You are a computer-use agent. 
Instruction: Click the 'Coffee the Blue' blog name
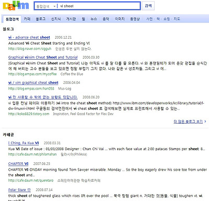click(72, 74)
